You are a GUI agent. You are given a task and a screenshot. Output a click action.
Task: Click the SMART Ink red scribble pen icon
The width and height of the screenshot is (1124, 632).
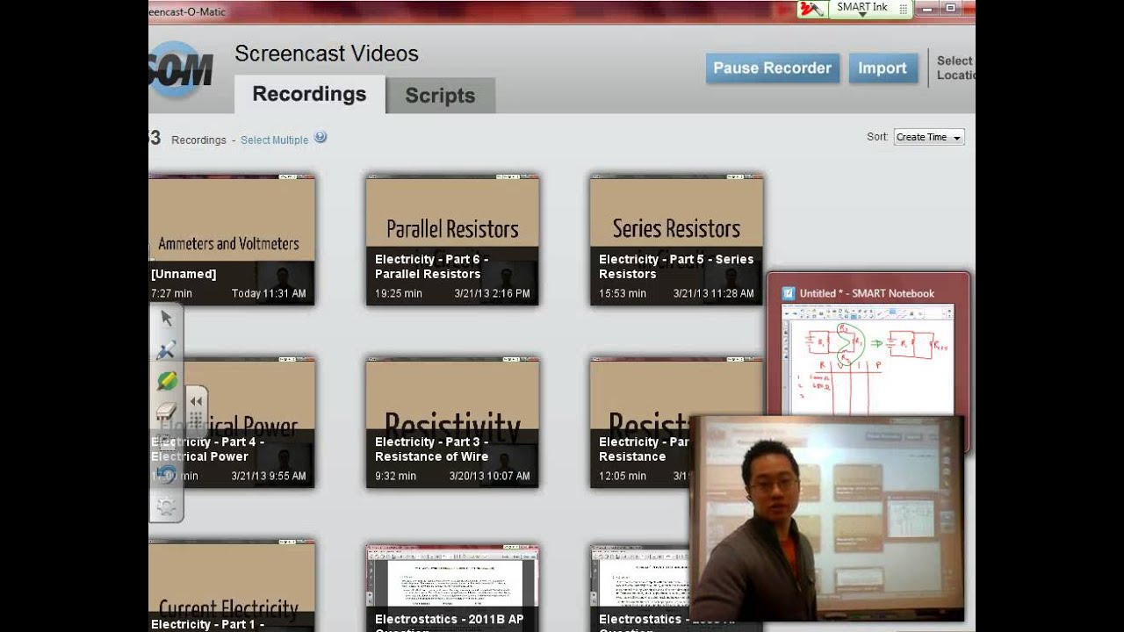click(x=812, y=9)
